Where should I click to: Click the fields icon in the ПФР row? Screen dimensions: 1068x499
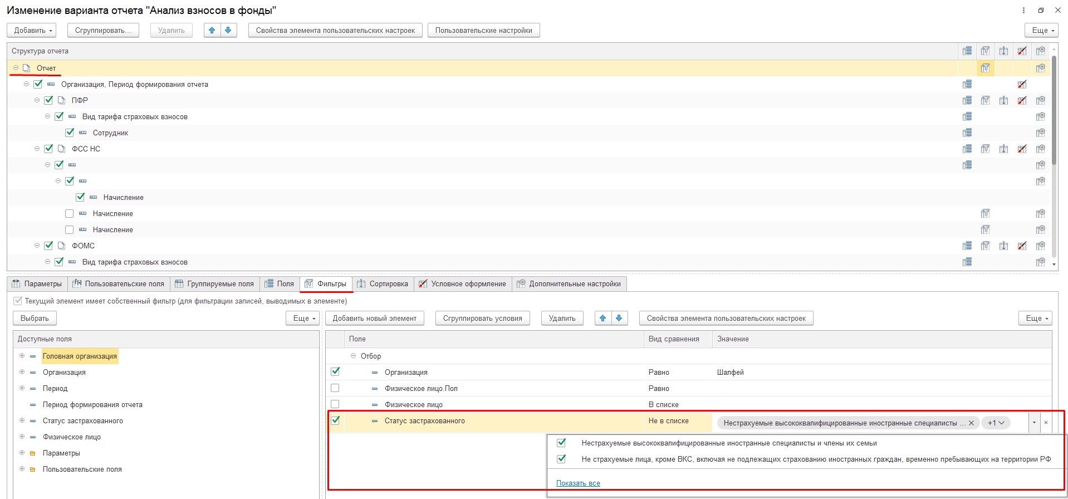point(967,101)
